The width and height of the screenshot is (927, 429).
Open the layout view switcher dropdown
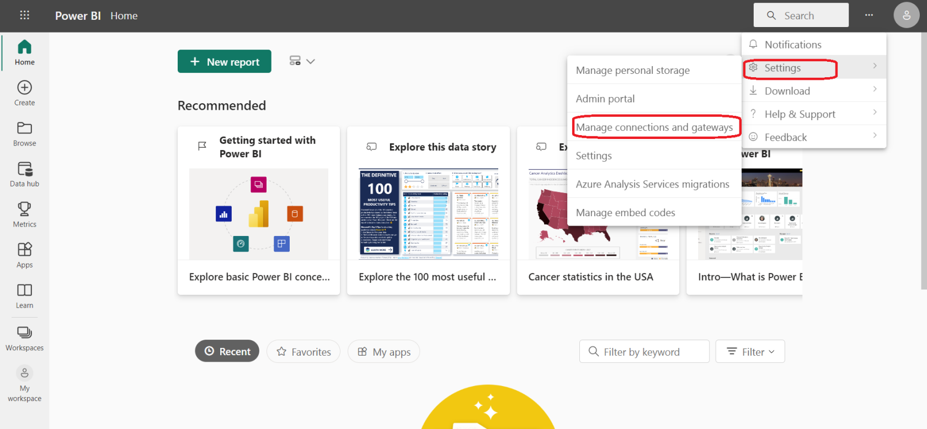click(x=302, y=61)
